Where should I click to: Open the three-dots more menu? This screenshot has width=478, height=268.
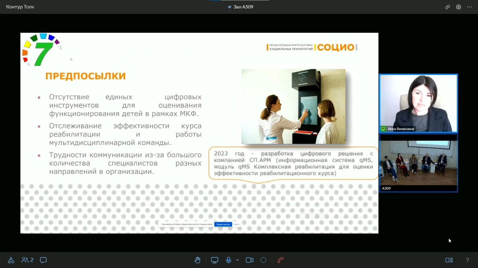tap(470, 7)
